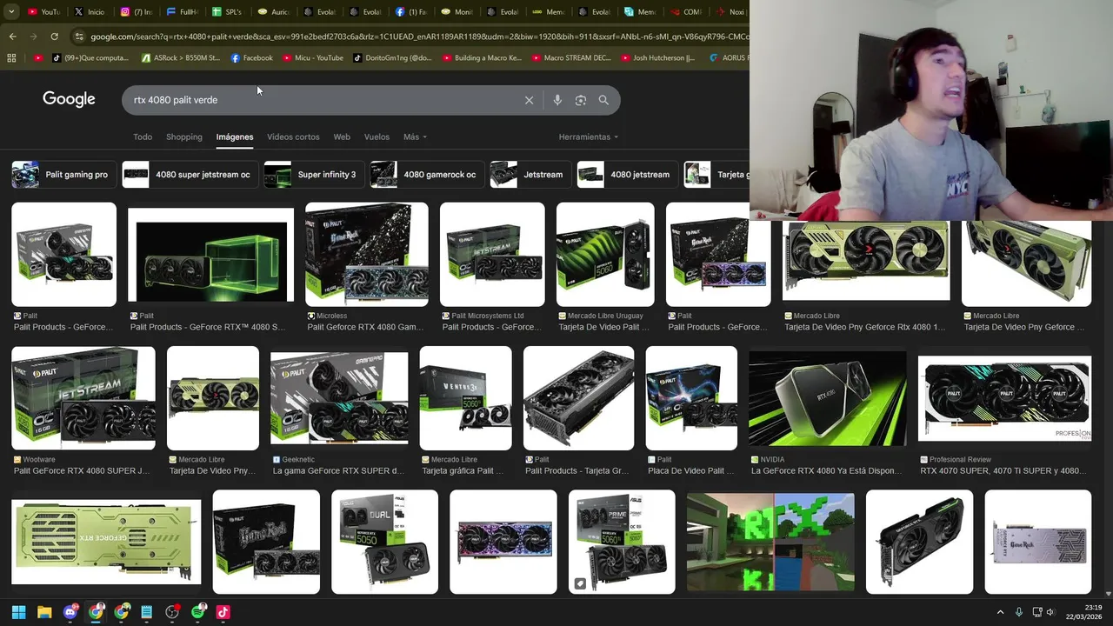This screenshot has width=1113, height=626.
Task: Open Google Lens image search
Action: click(581, 100)
